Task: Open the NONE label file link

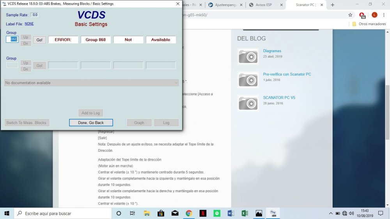Action: pyautogui.click(x=29, y=24)
